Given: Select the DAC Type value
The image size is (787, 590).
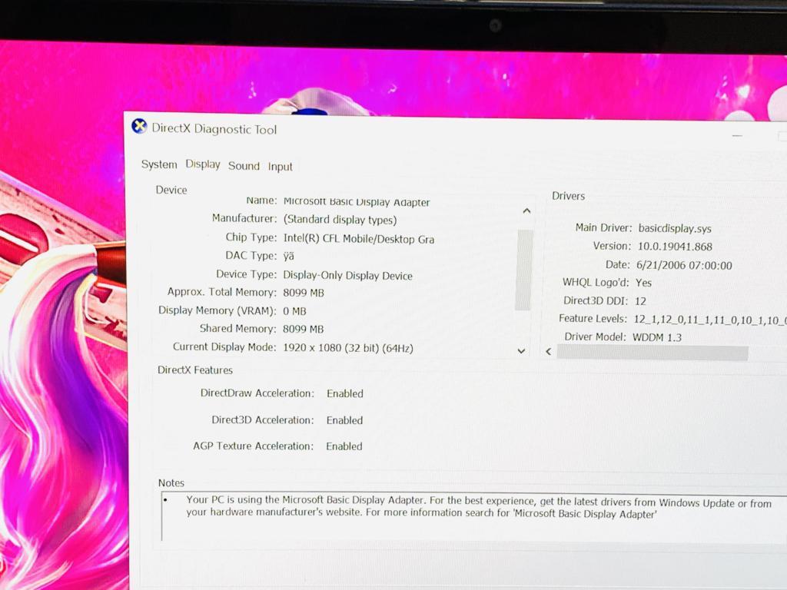Looking at the screenshot, I should tap(289, 257).
